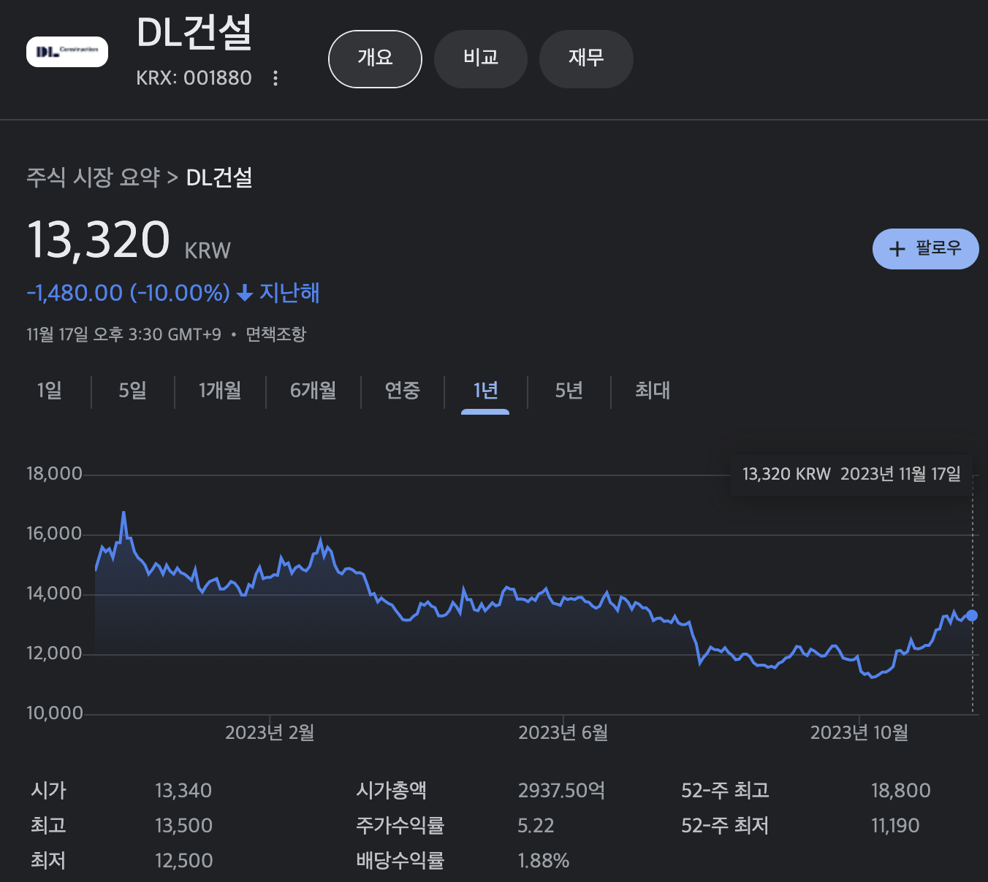988x882 pixels.
Task: Click the 52-주 최저 value 11,190
Action: [895, 826]
